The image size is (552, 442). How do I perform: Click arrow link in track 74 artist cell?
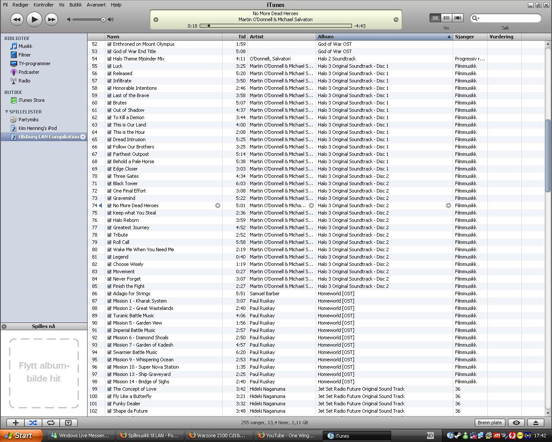pos(311,205)
